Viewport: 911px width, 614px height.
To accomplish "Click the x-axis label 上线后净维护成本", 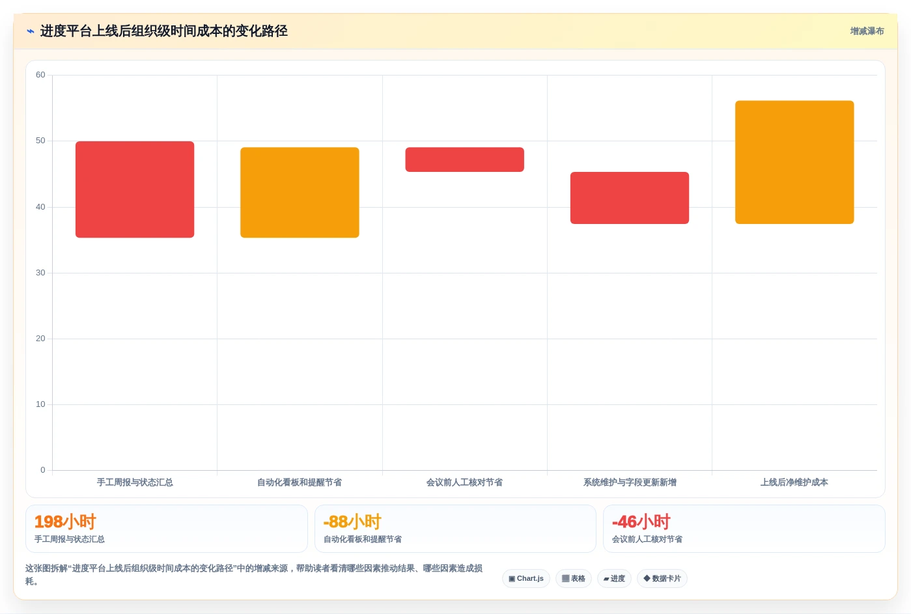I will [794, 482].
